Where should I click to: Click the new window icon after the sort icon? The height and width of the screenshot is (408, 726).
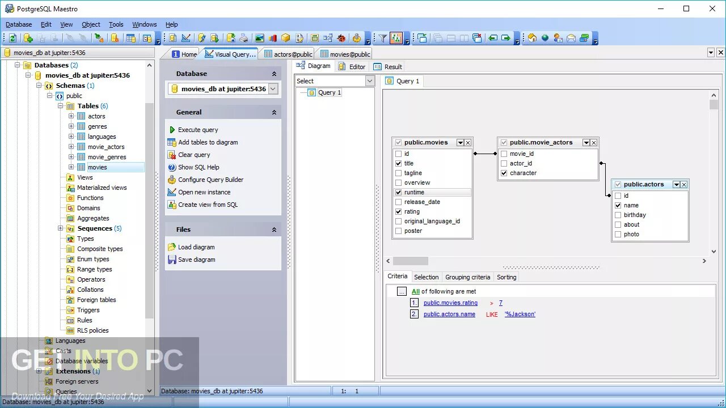tap(423, 38)
